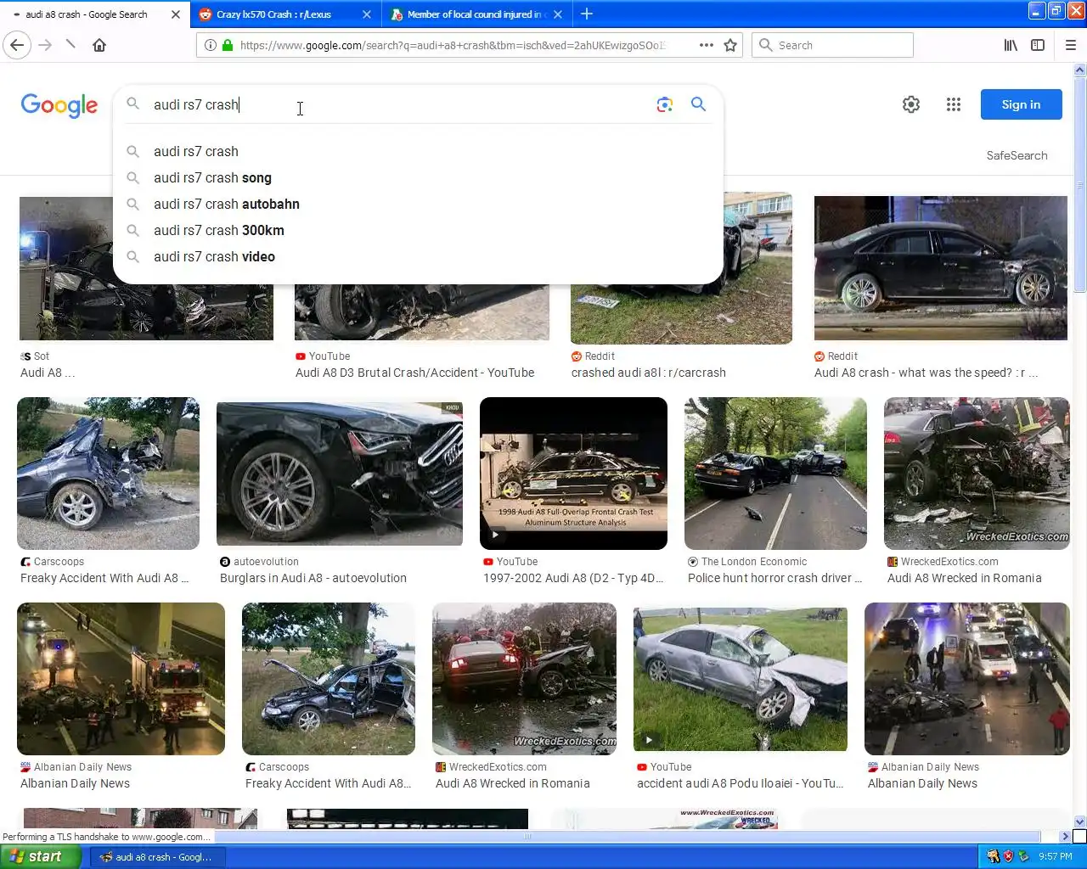Screen dimensions: 1087x869
Task: Open Burglars in Audi A8 autoevolution link
Action: pos(313,578)
